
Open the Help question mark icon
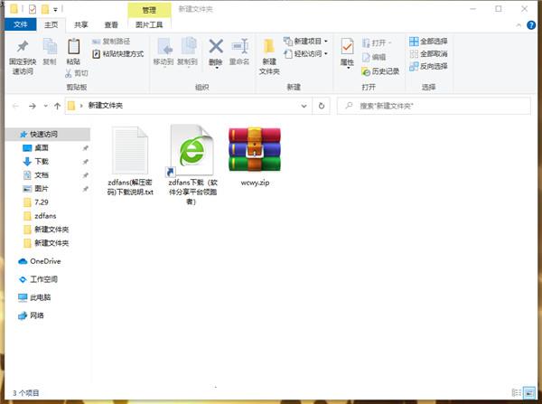[x=531, y=25]
